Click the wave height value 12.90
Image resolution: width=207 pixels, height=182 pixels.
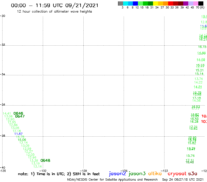click(10, 119)
